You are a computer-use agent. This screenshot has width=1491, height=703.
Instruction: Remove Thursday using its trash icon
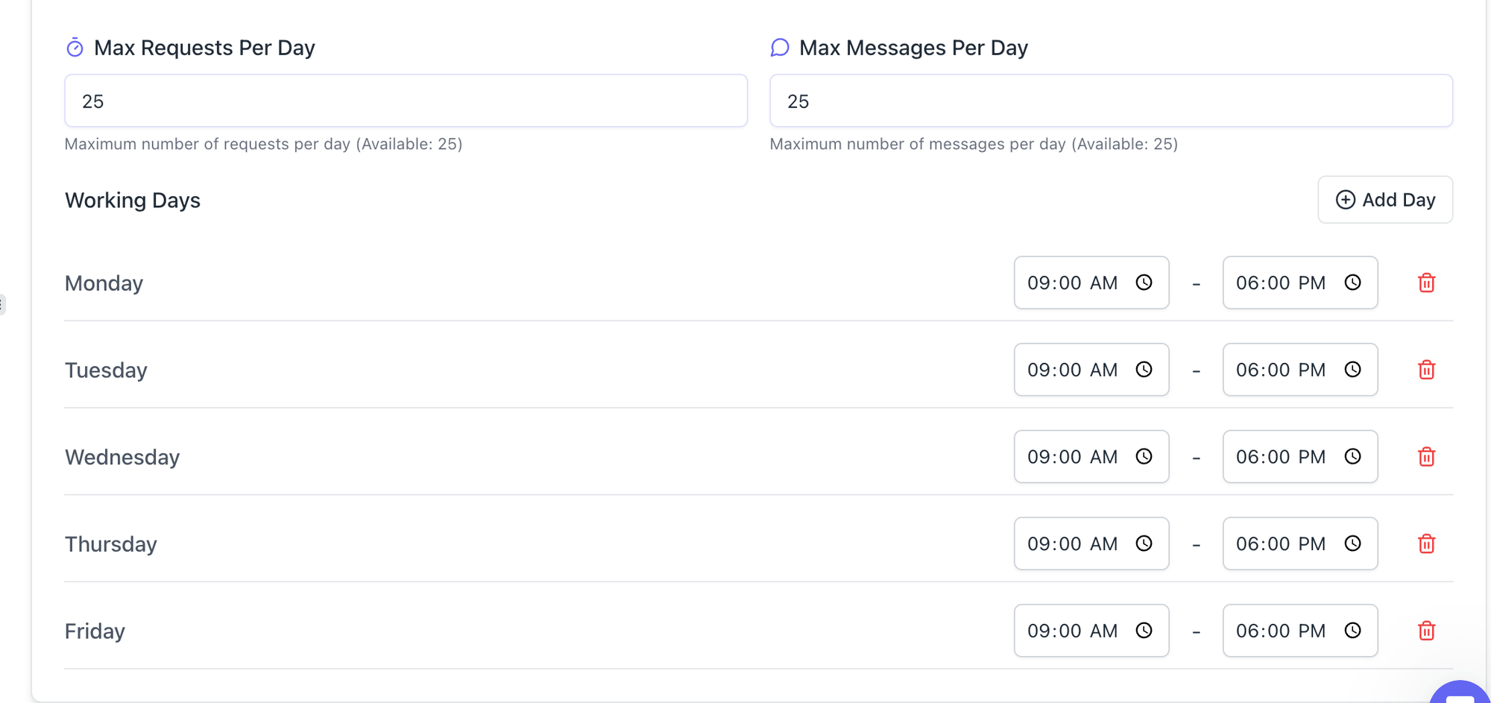1426,544
